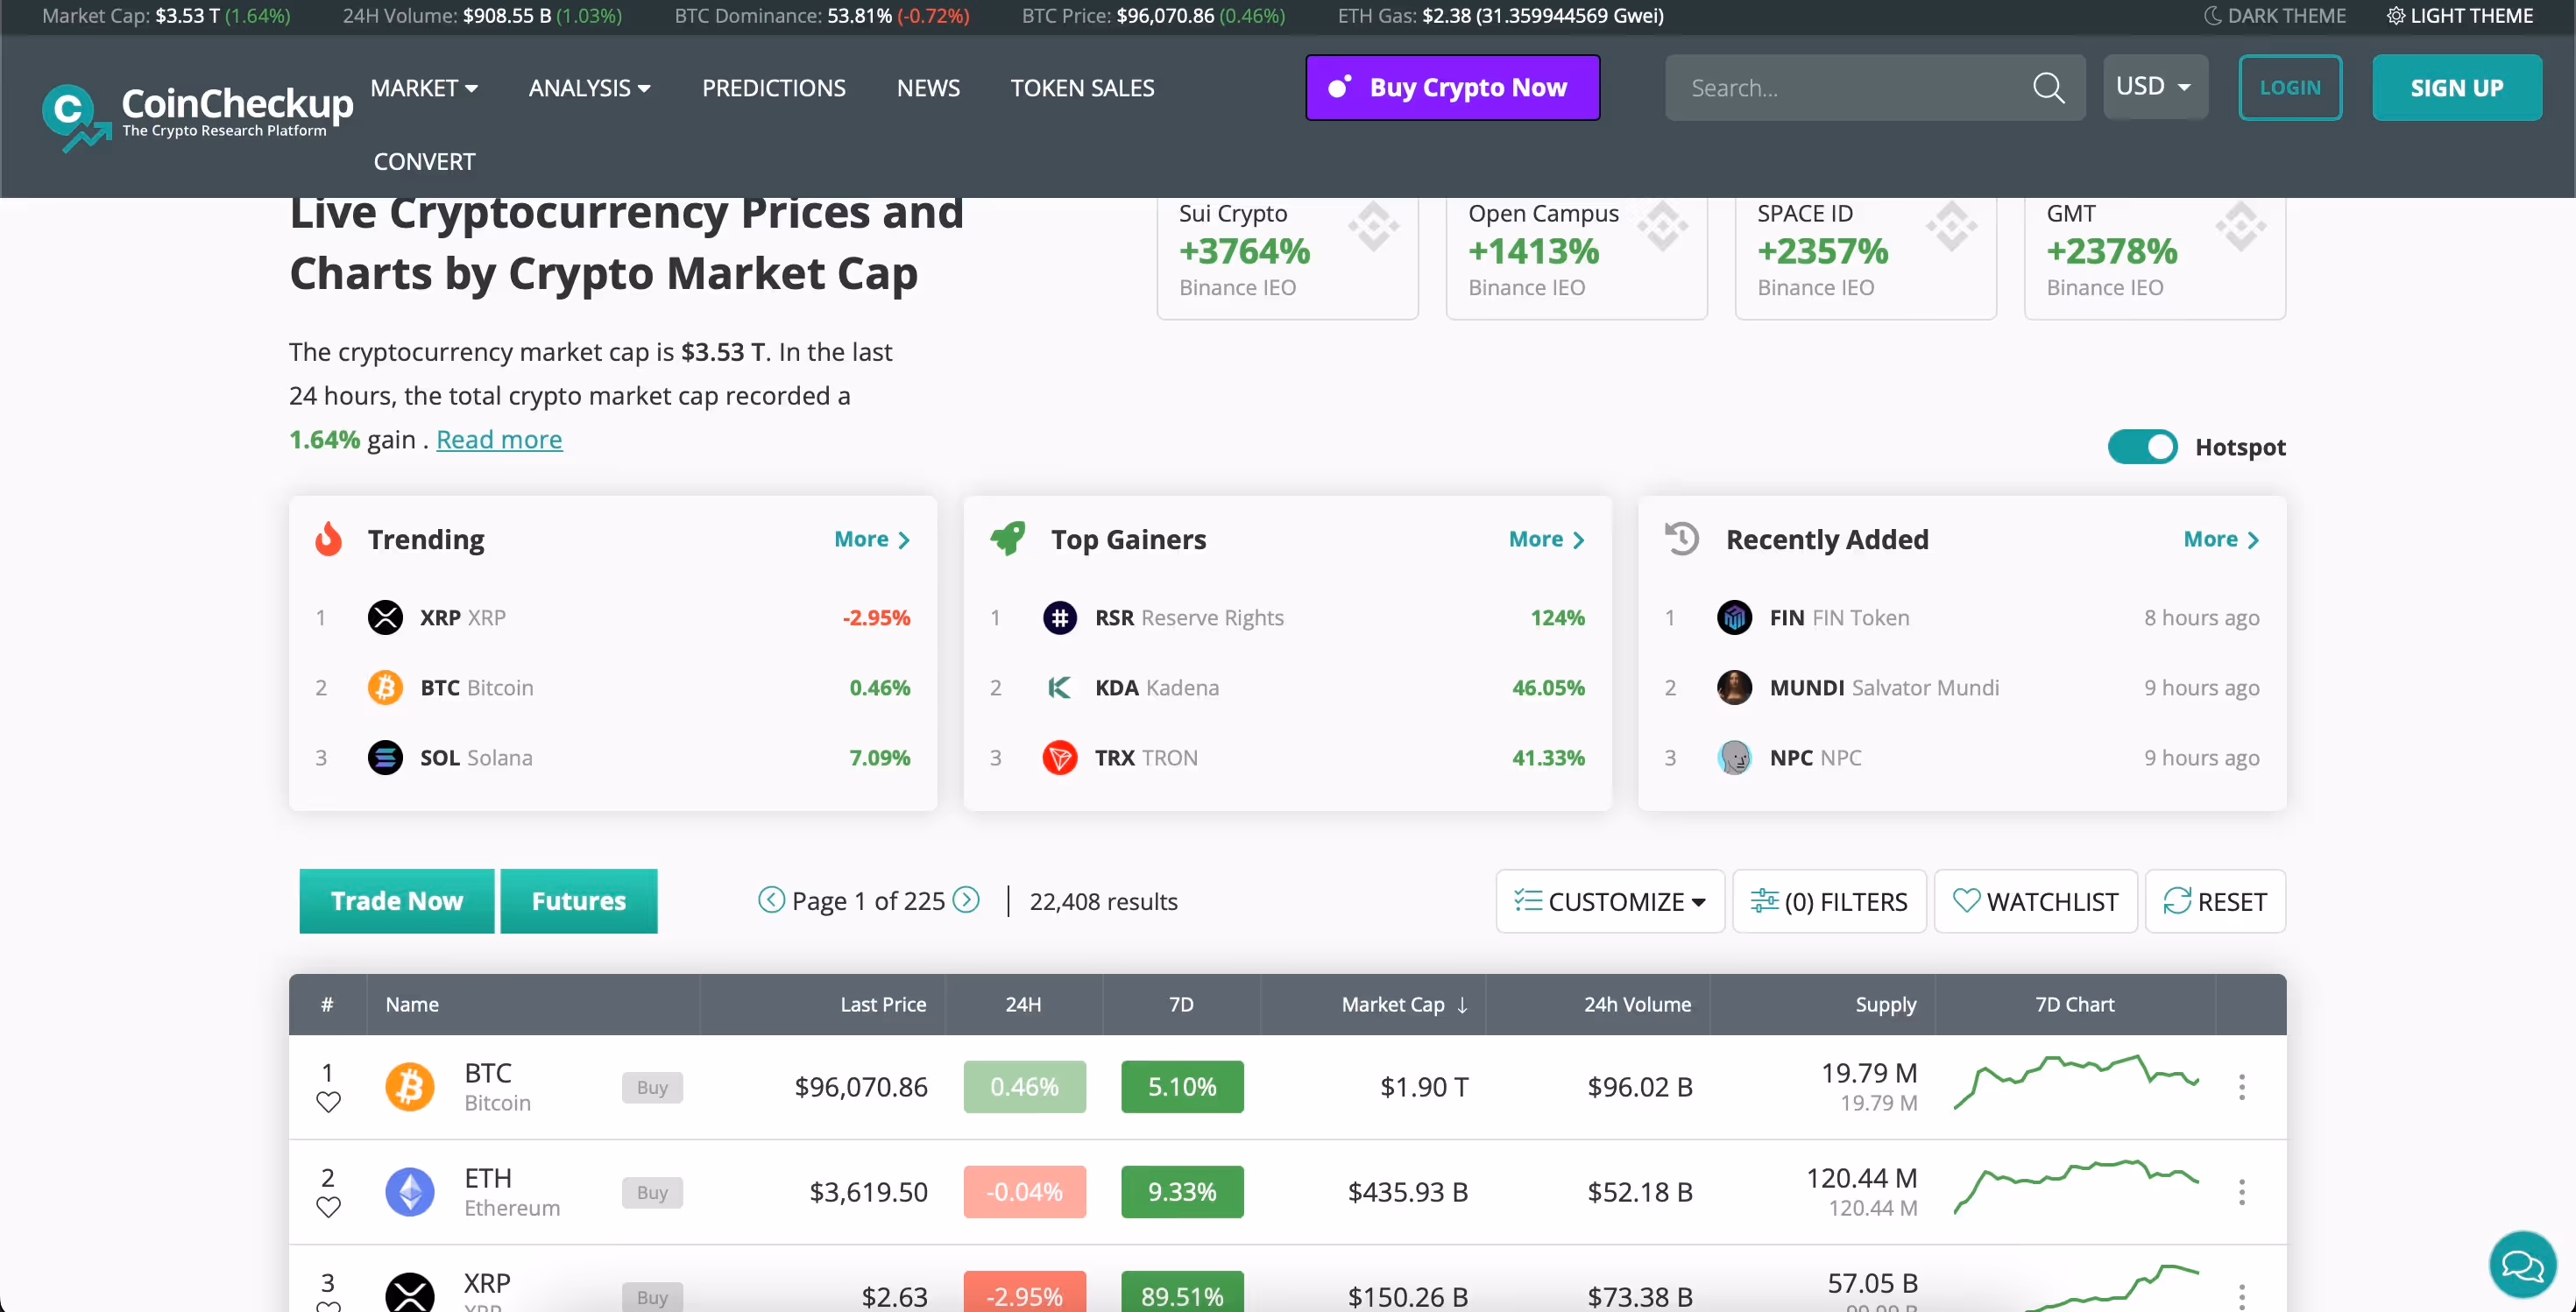2576x1312 pixels.
Task: Click the Binance logo on Sui Crypto card
Action: click(1373, 227)
